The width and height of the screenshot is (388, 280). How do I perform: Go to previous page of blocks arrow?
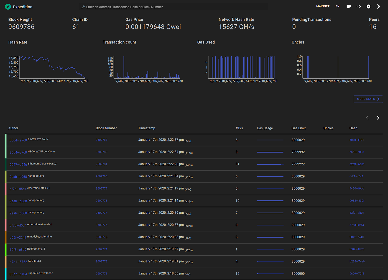367,118
